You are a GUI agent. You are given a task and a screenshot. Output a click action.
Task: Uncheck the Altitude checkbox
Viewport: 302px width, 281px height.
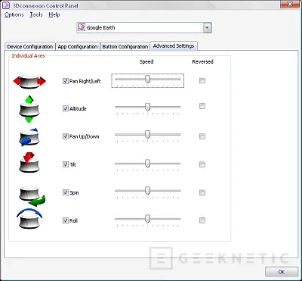pyautogui.click(x=66, y=108)
